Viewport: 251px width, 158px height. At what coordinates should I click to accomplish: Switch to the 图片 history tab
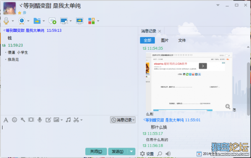[165, 40]
